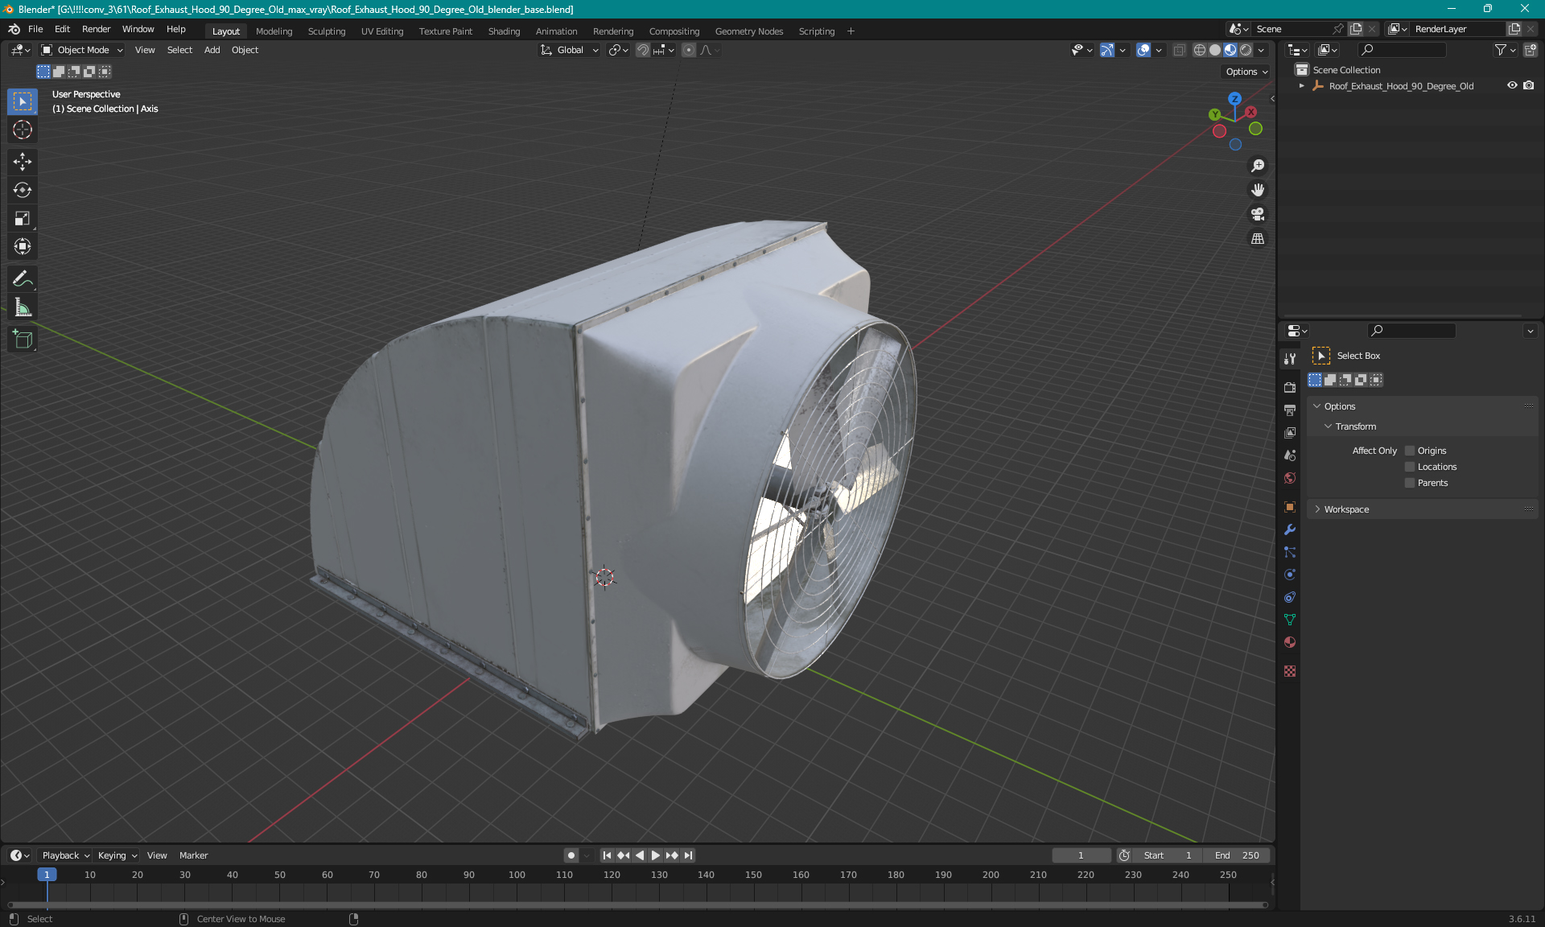Image resolution: width=1545 pixels, height=927 pixels.
Task: Hide Roof_Exhaust_Hood_90_Degree_Old in viewport via eye icon
Action: pos(1512,85)
